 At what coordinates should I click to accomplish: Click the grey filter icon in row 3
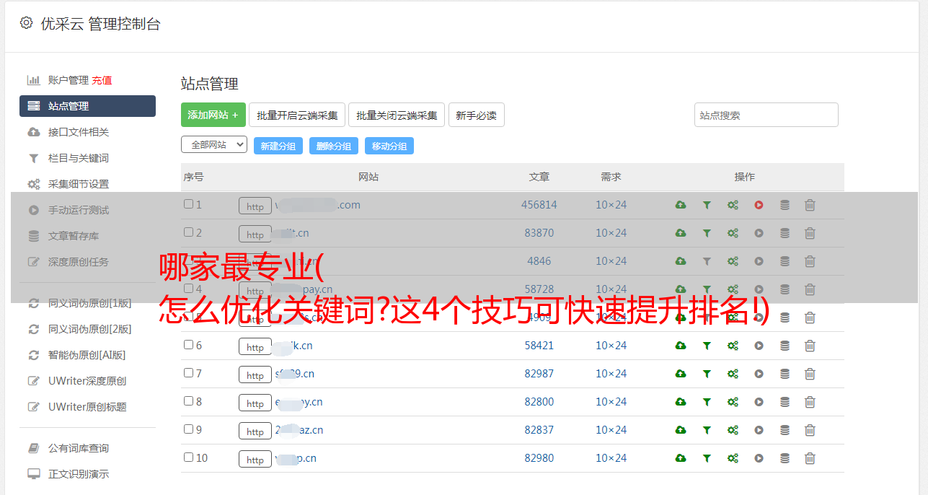click(x=707, y=261)
